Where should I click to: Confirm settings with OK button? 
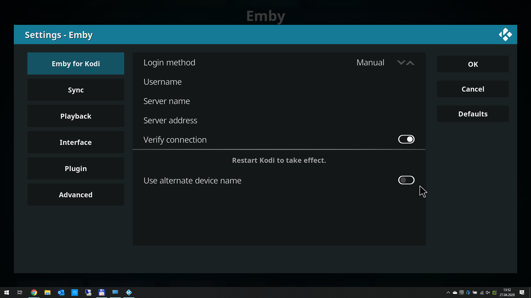pyautogui.click(x=473, y=64)
